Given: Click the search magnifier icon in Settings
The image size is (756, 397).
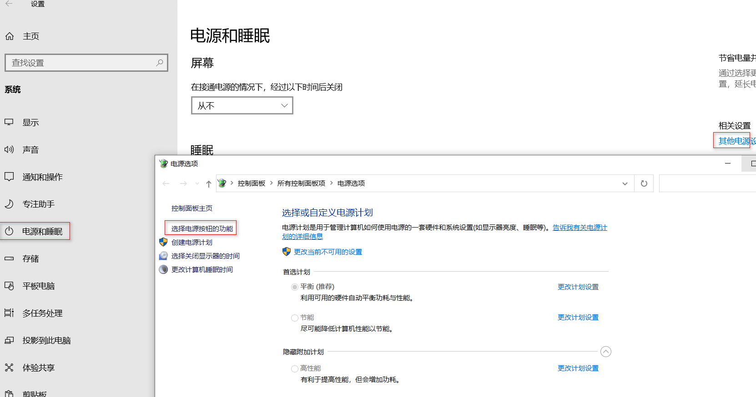Looking at the screenshot, I should tap(160, 63).
